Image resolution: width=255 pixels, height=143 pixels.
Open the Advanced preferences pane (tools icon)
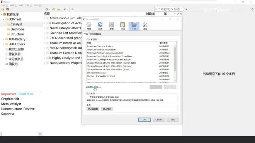(145, 26)
